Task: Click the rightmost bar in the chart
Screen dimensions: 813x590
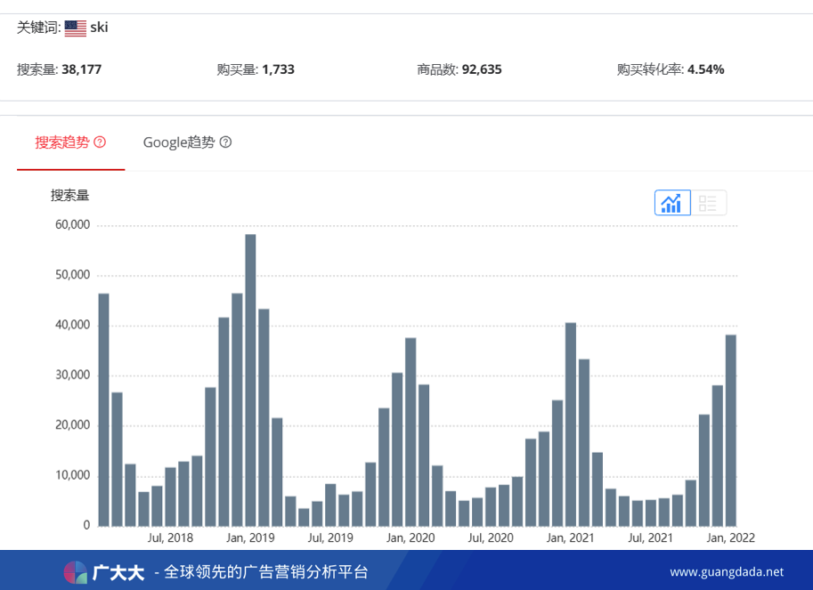Action: (x=731, y=430)
